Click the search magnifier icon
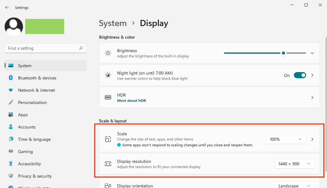327x188 pixels. coord(81,48)
